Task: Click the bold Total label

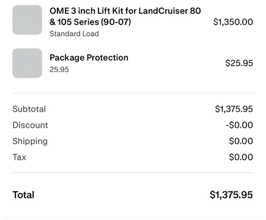Action: coord(23,195)
